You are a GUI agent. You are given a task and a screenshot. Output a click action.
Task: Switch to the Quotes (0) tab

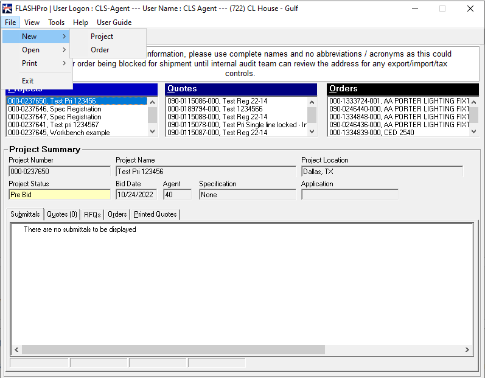62,214
